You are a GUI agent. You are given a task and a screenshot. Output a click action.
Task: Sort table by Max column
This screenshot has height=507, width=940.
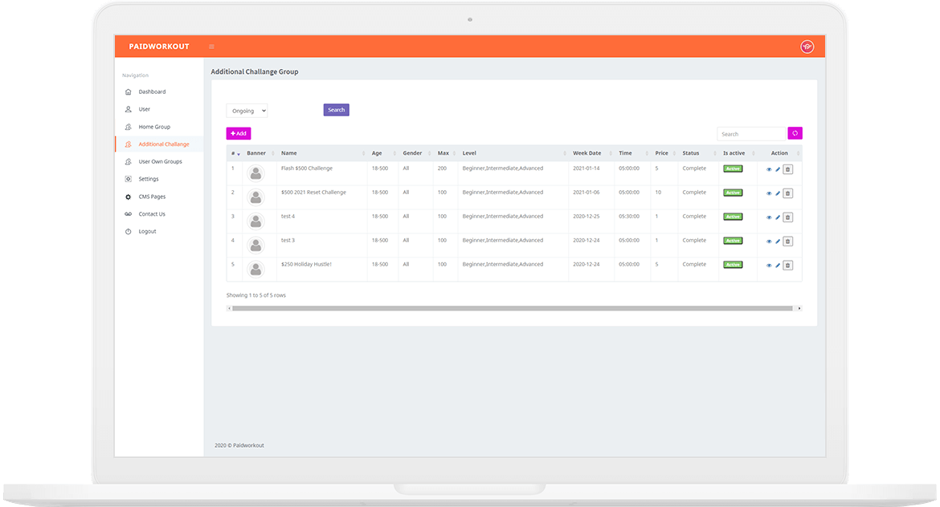coord(445,153)
